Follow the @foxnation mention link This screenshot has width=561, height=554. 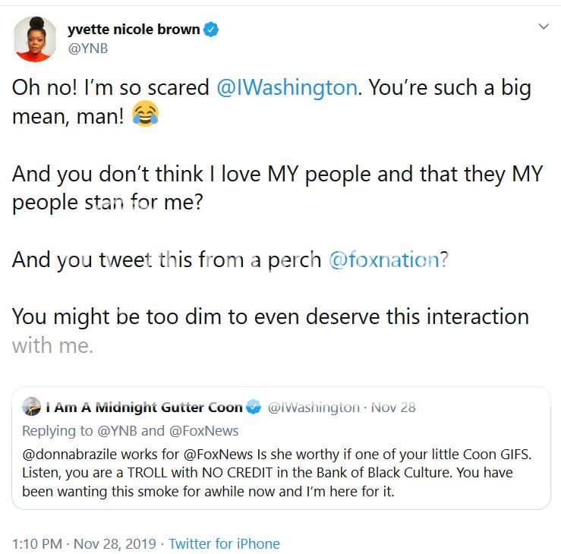(x=383, y=260)
